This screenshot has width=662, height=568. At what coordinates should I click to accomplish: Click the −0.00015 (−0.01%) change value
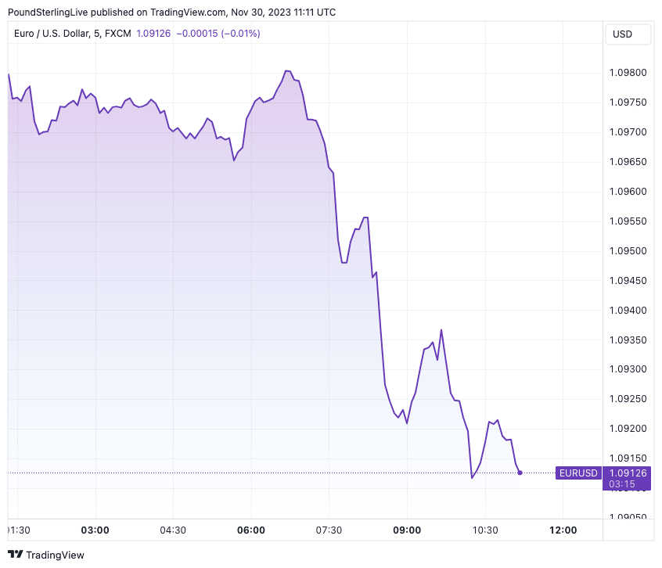tap(218, 34)
